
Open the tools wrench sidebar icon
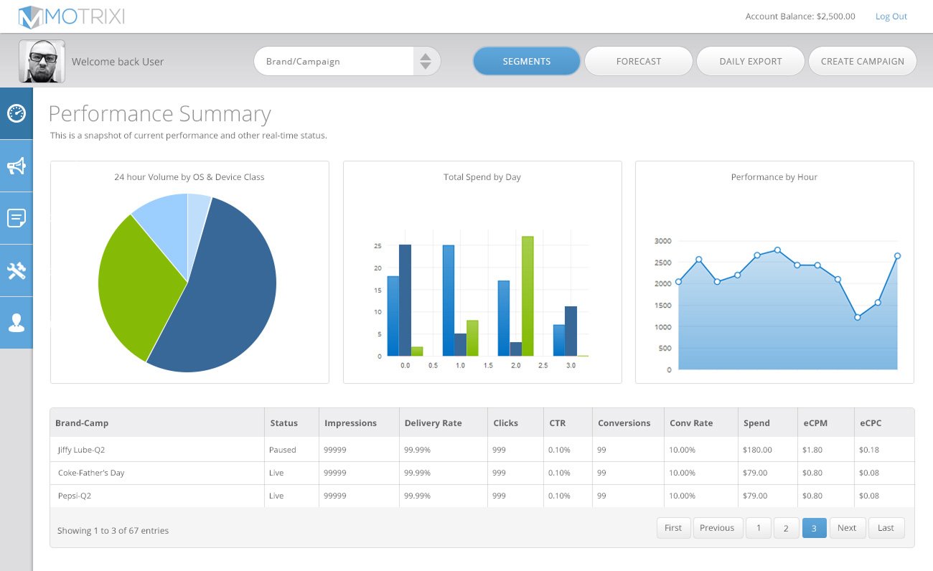(17, 270)
